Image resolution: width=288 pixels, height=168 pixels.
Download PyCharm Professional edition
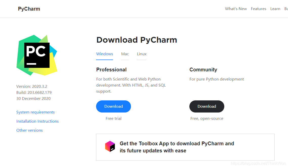[113, 106]
